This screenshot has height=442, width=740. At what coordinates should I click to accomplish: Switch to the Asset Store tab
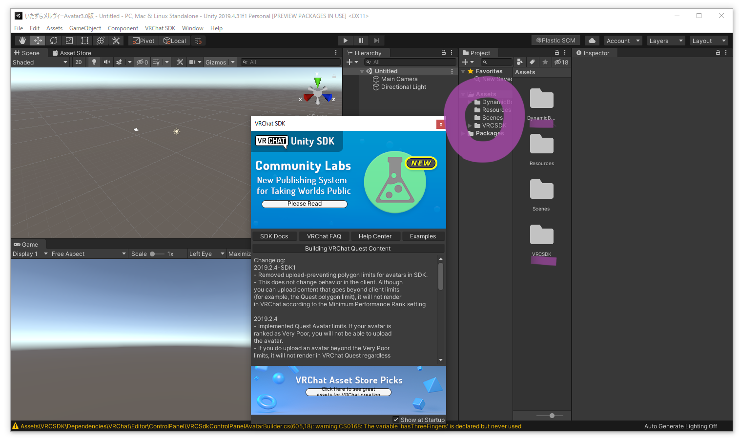pyautogui.click(x=72, y=53)
